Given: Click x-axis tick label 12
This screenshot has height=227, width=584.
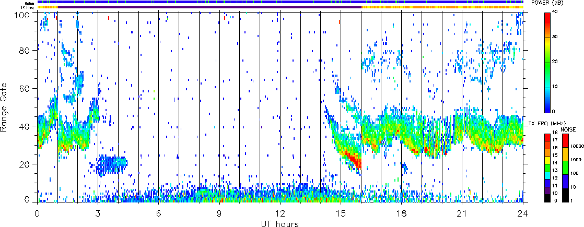Looking at the screenshot, I should coord(280,213).
